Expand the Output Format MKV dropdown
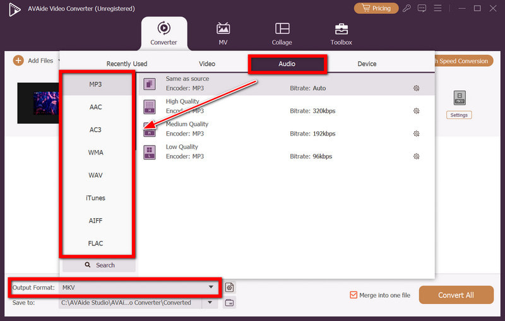This screenshot has height=321, width=505. 211,288
